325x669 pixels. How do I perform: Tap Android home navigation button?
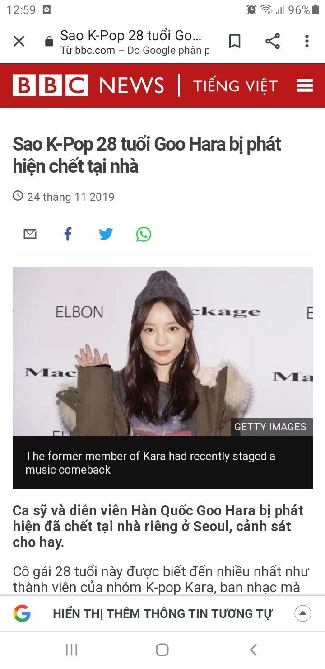pos(162,650)
